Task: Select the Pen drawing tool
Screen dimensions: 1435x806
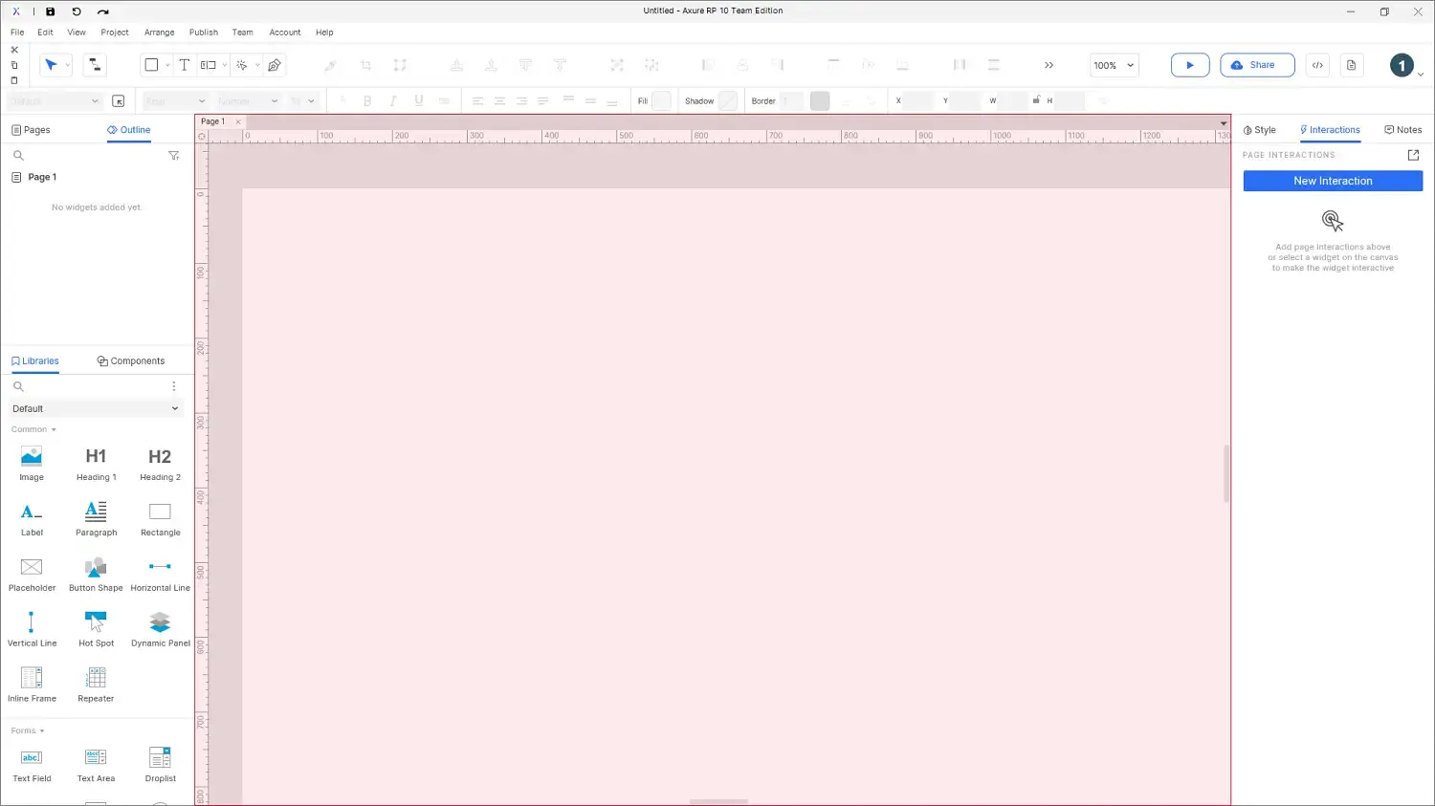Action: [x=275, y=65]
